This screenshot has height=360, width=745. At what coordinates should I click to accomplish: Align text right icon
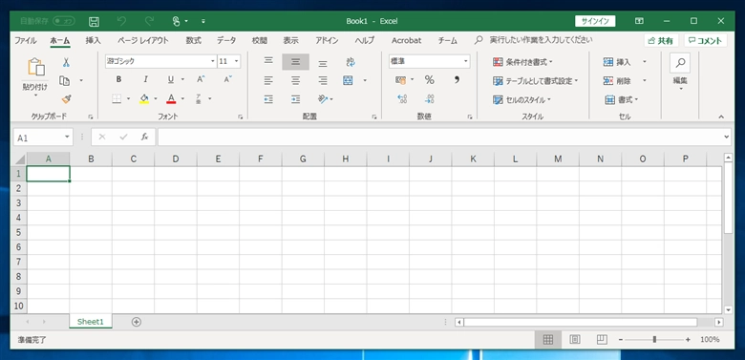click(323, 80)
